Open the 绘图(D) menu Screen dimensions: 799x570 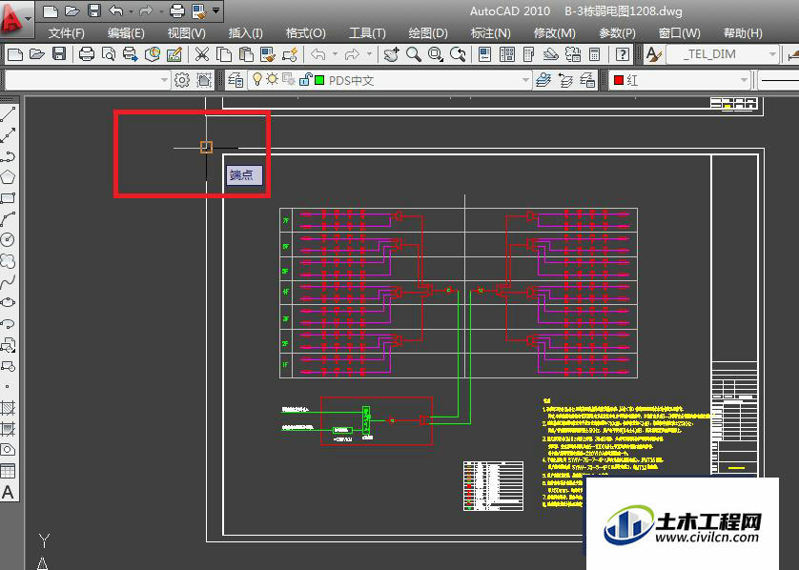pyautogui.click(x=428, y=33)
